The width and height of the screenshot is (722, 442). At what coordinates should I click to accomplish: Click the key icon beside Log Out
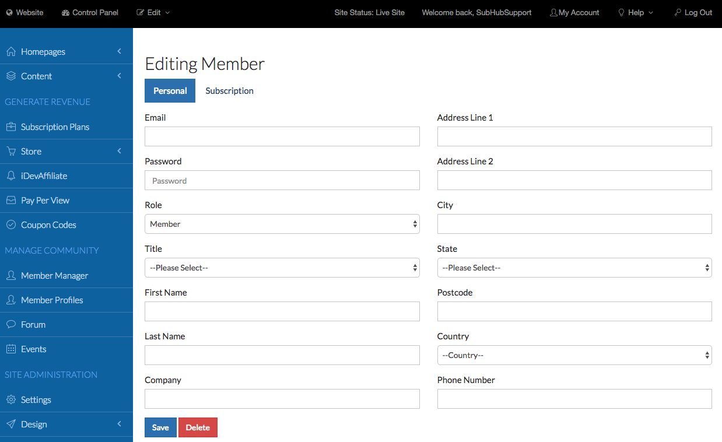pos(678,12)
